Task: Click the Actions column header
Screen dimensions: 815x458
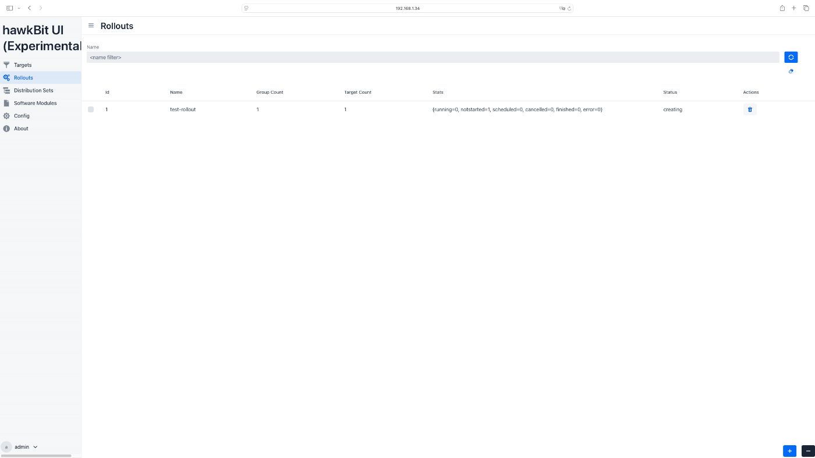Action: [751, 93]
